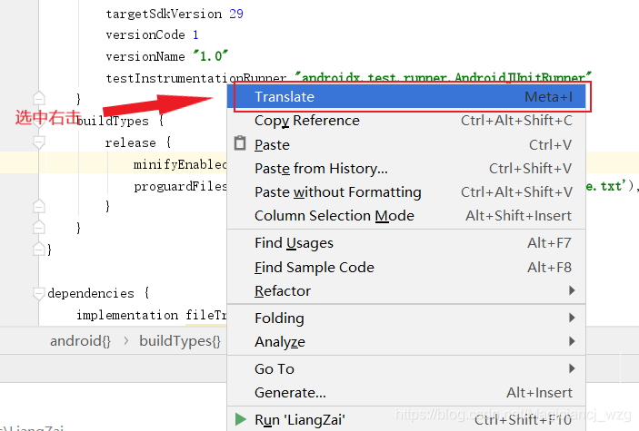Expand Refactor submenu arrow

pyautogui.click(x=572, y=290)
